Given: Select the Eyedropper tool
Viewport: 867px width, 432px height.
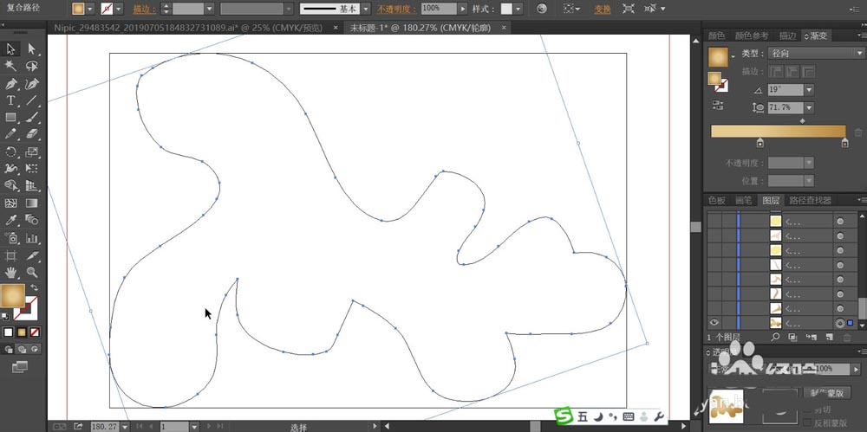Looking at the screenshot, I should pyautogui.click(x=10, y=220).
